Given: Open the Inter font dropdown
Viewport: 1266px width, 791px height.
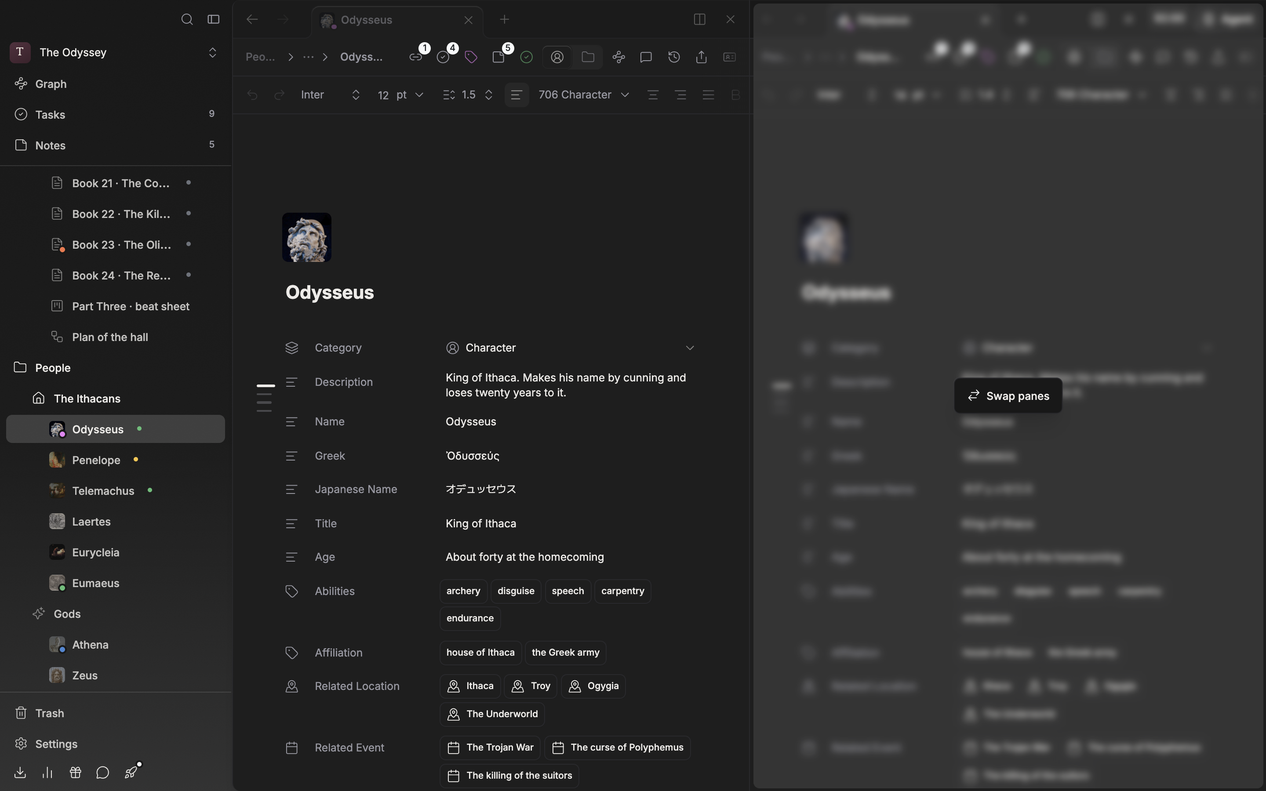Looking at the screenshot, I should tap(330, 94).
